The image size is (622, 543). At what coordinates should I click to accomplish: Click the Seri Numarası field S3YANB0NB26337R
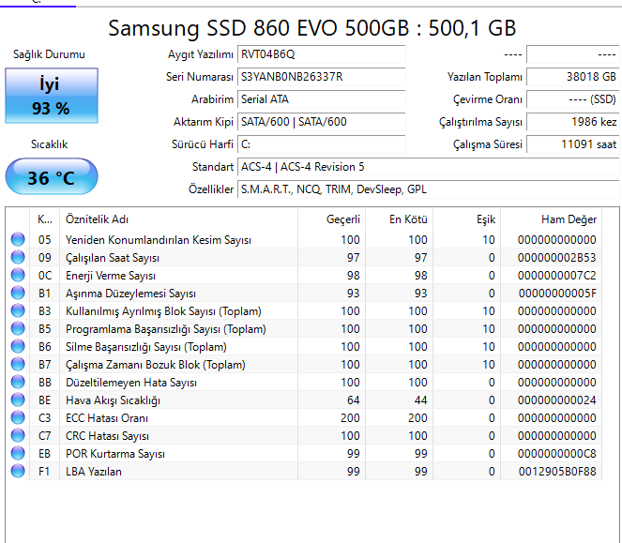click(x=321, y=77)
